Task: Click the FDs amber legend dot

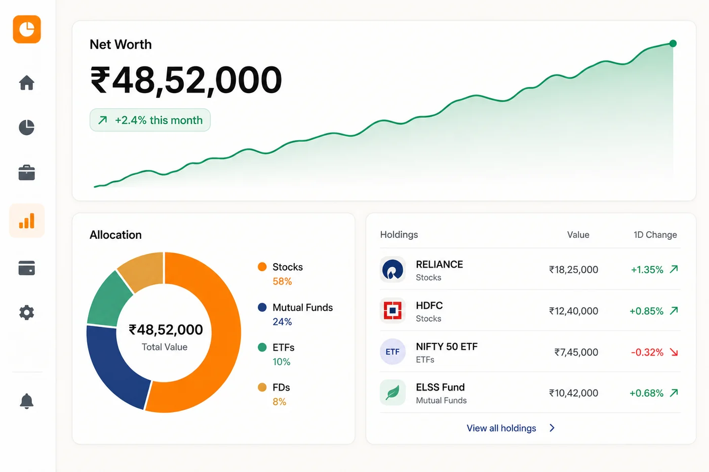Action: [x=262, y=387]
